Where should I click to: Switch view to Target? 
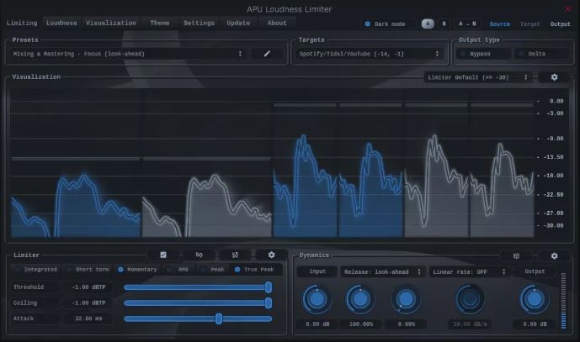coord(529,24)
